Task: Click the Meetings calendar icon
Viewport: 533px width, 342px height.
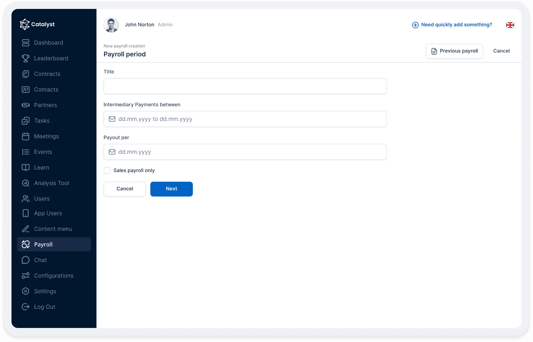Action: pyautogui.click(x=26, y=137)
